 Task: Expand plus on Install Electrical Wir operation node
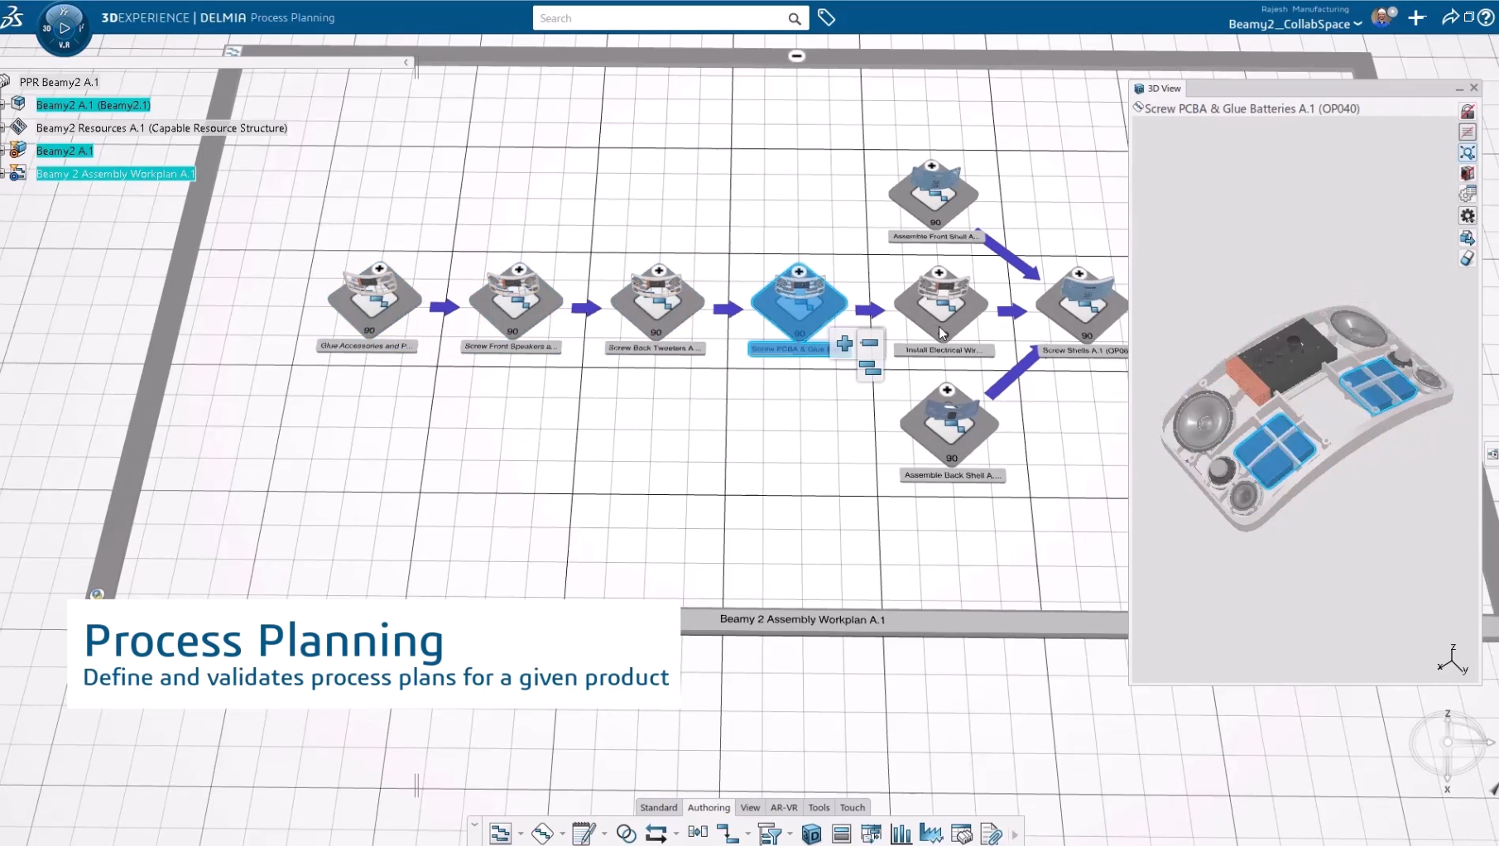click(939, 272)
